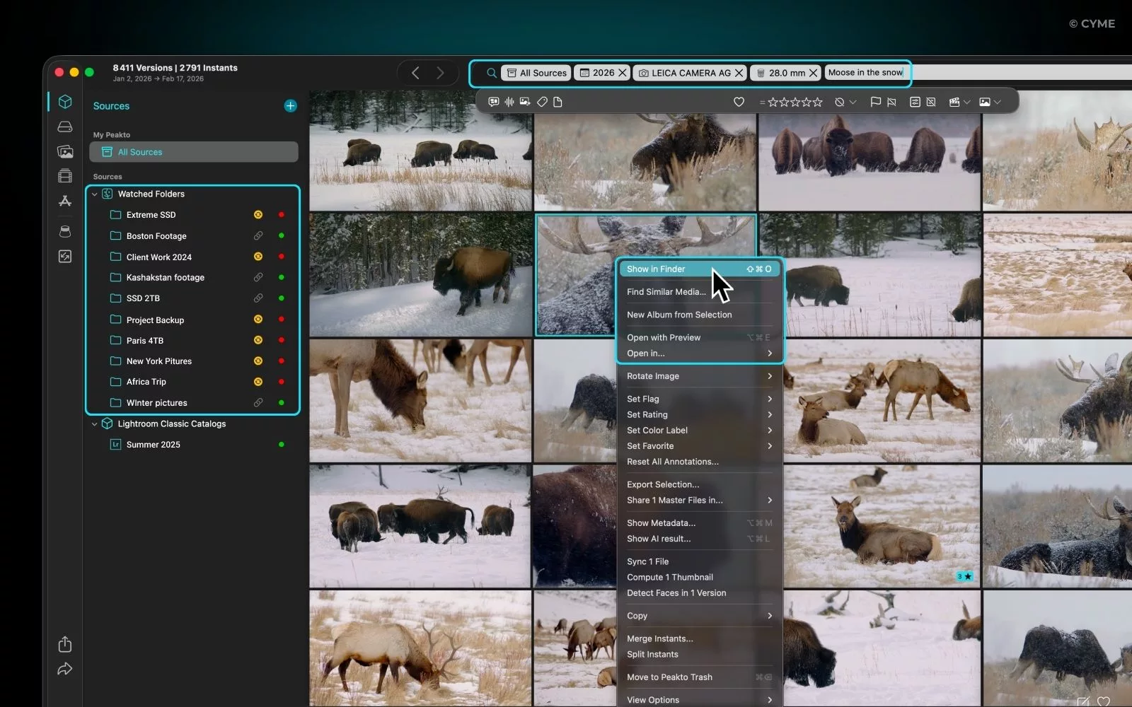Click the add source plus button

coord(290,106)
